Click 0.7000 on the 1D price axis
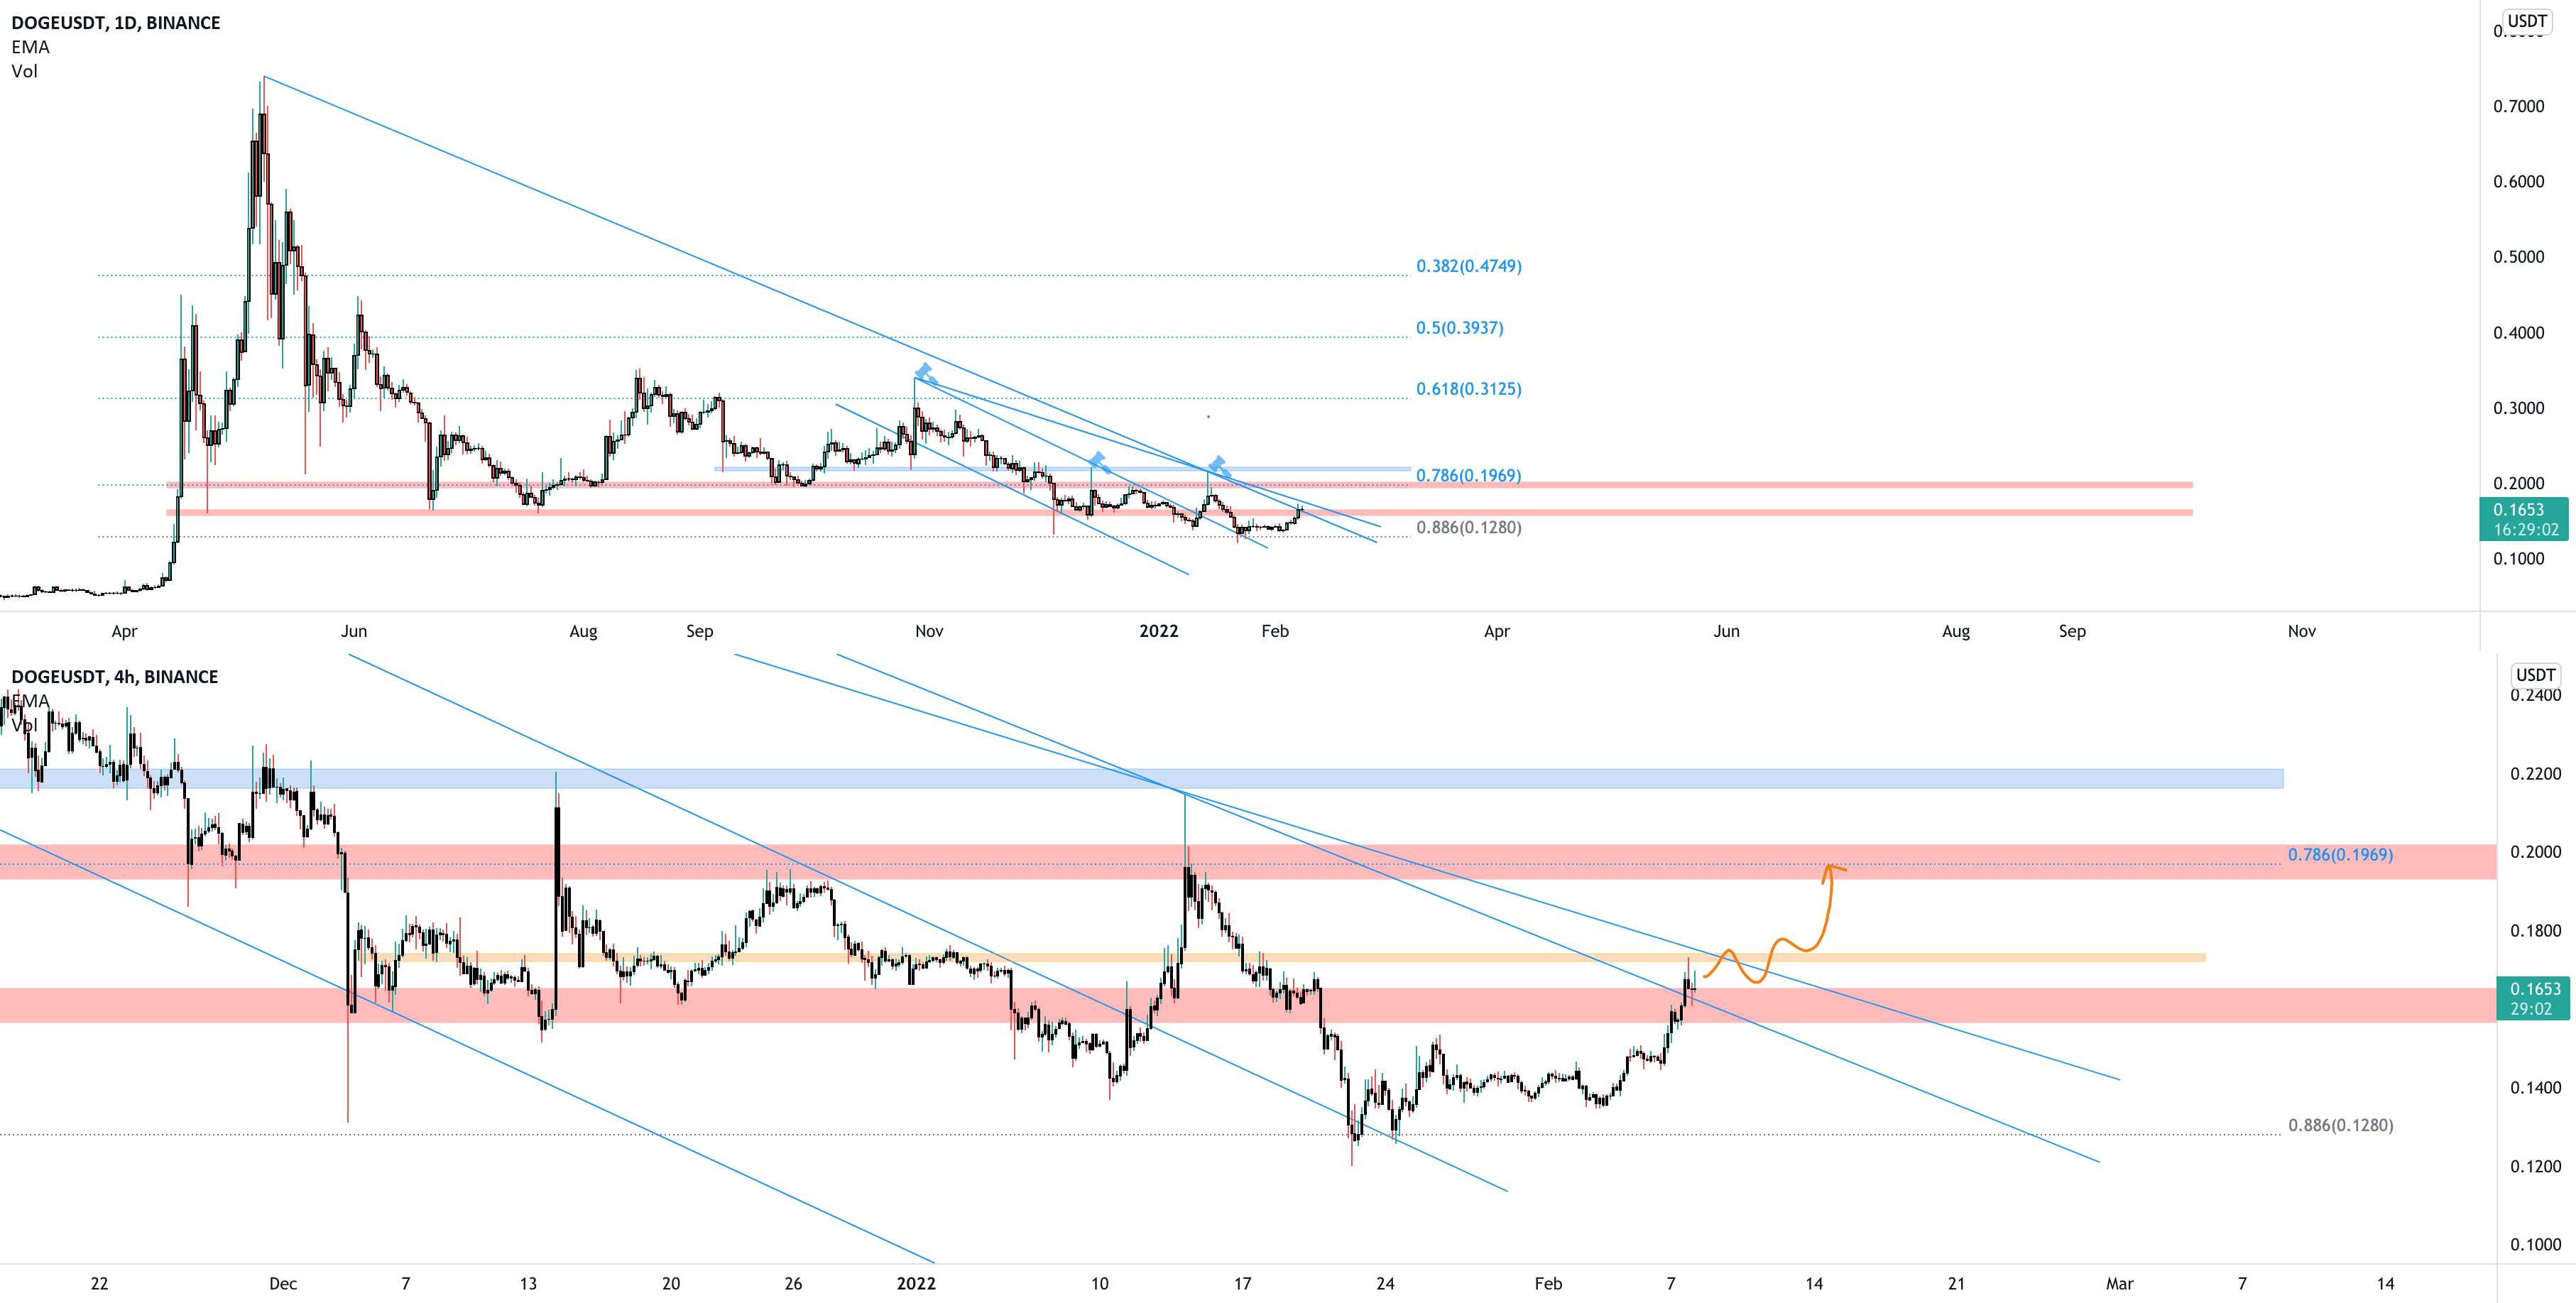Image resolution: width=2576 pixels, height=1303 pixels. pyautogui.click(x=2518, y=106)
